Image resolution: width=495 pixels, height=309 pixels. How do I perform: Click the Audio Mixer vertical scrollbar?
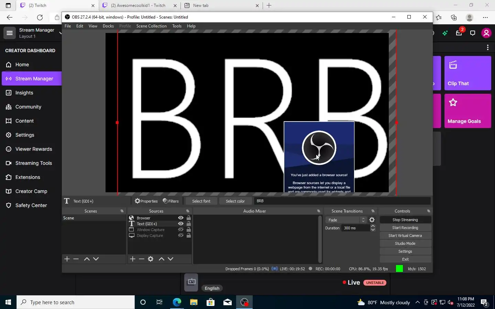(x=320, y=239)
